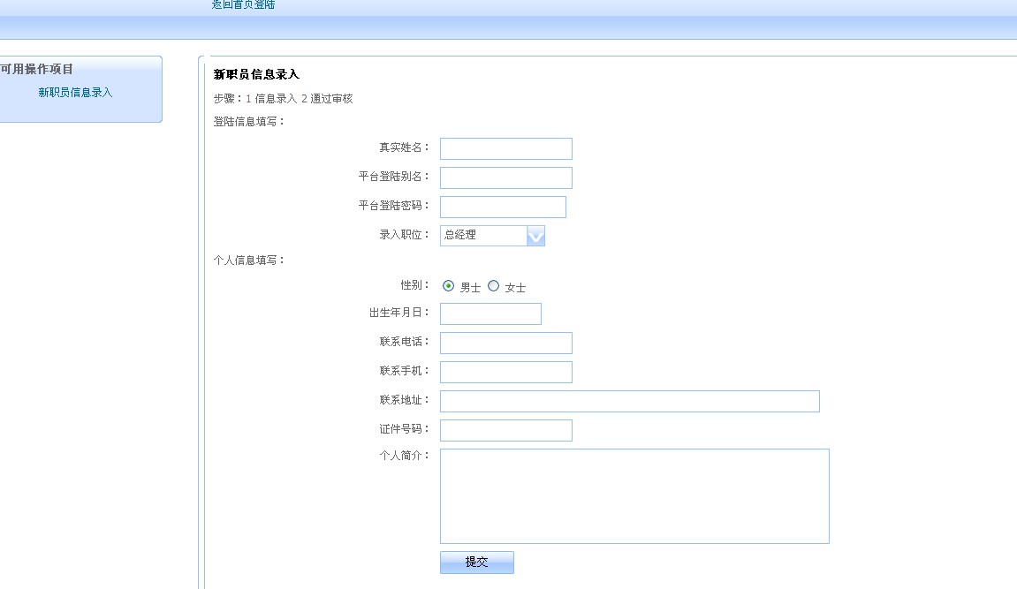Expand the 录入职位 dropdown arrow
Viewport: 1017px width, 589px height.
pyautogui.click(x=535, y=236)
